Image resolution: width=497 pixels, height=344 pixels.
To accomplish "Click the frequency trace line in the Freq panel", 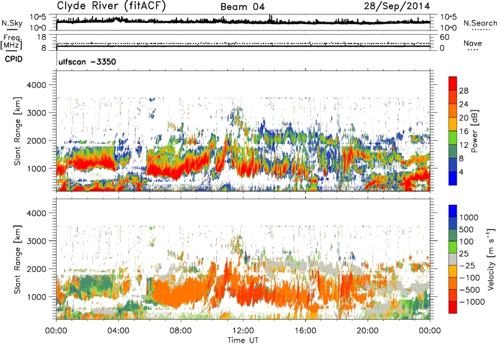I will 243,47.
